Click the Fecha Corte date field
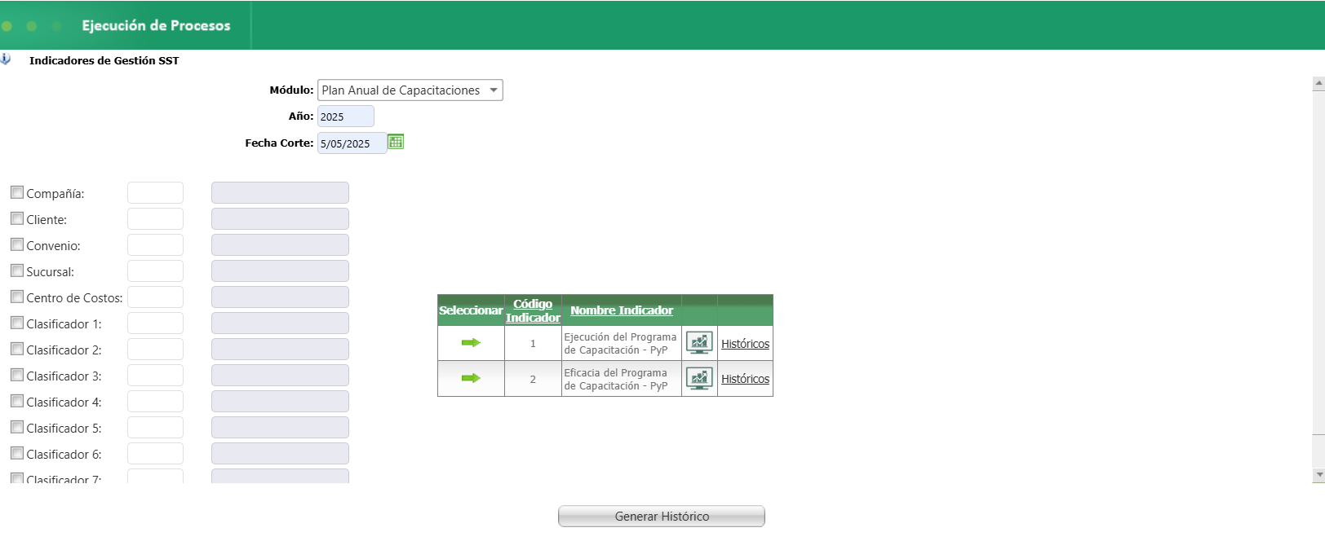 (x=352, y=143)
